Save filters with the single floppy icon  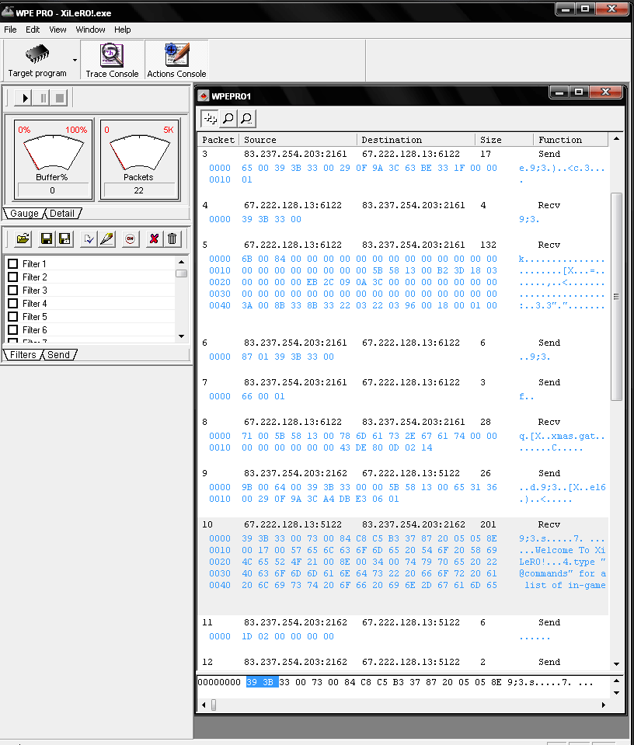point(46,238)
